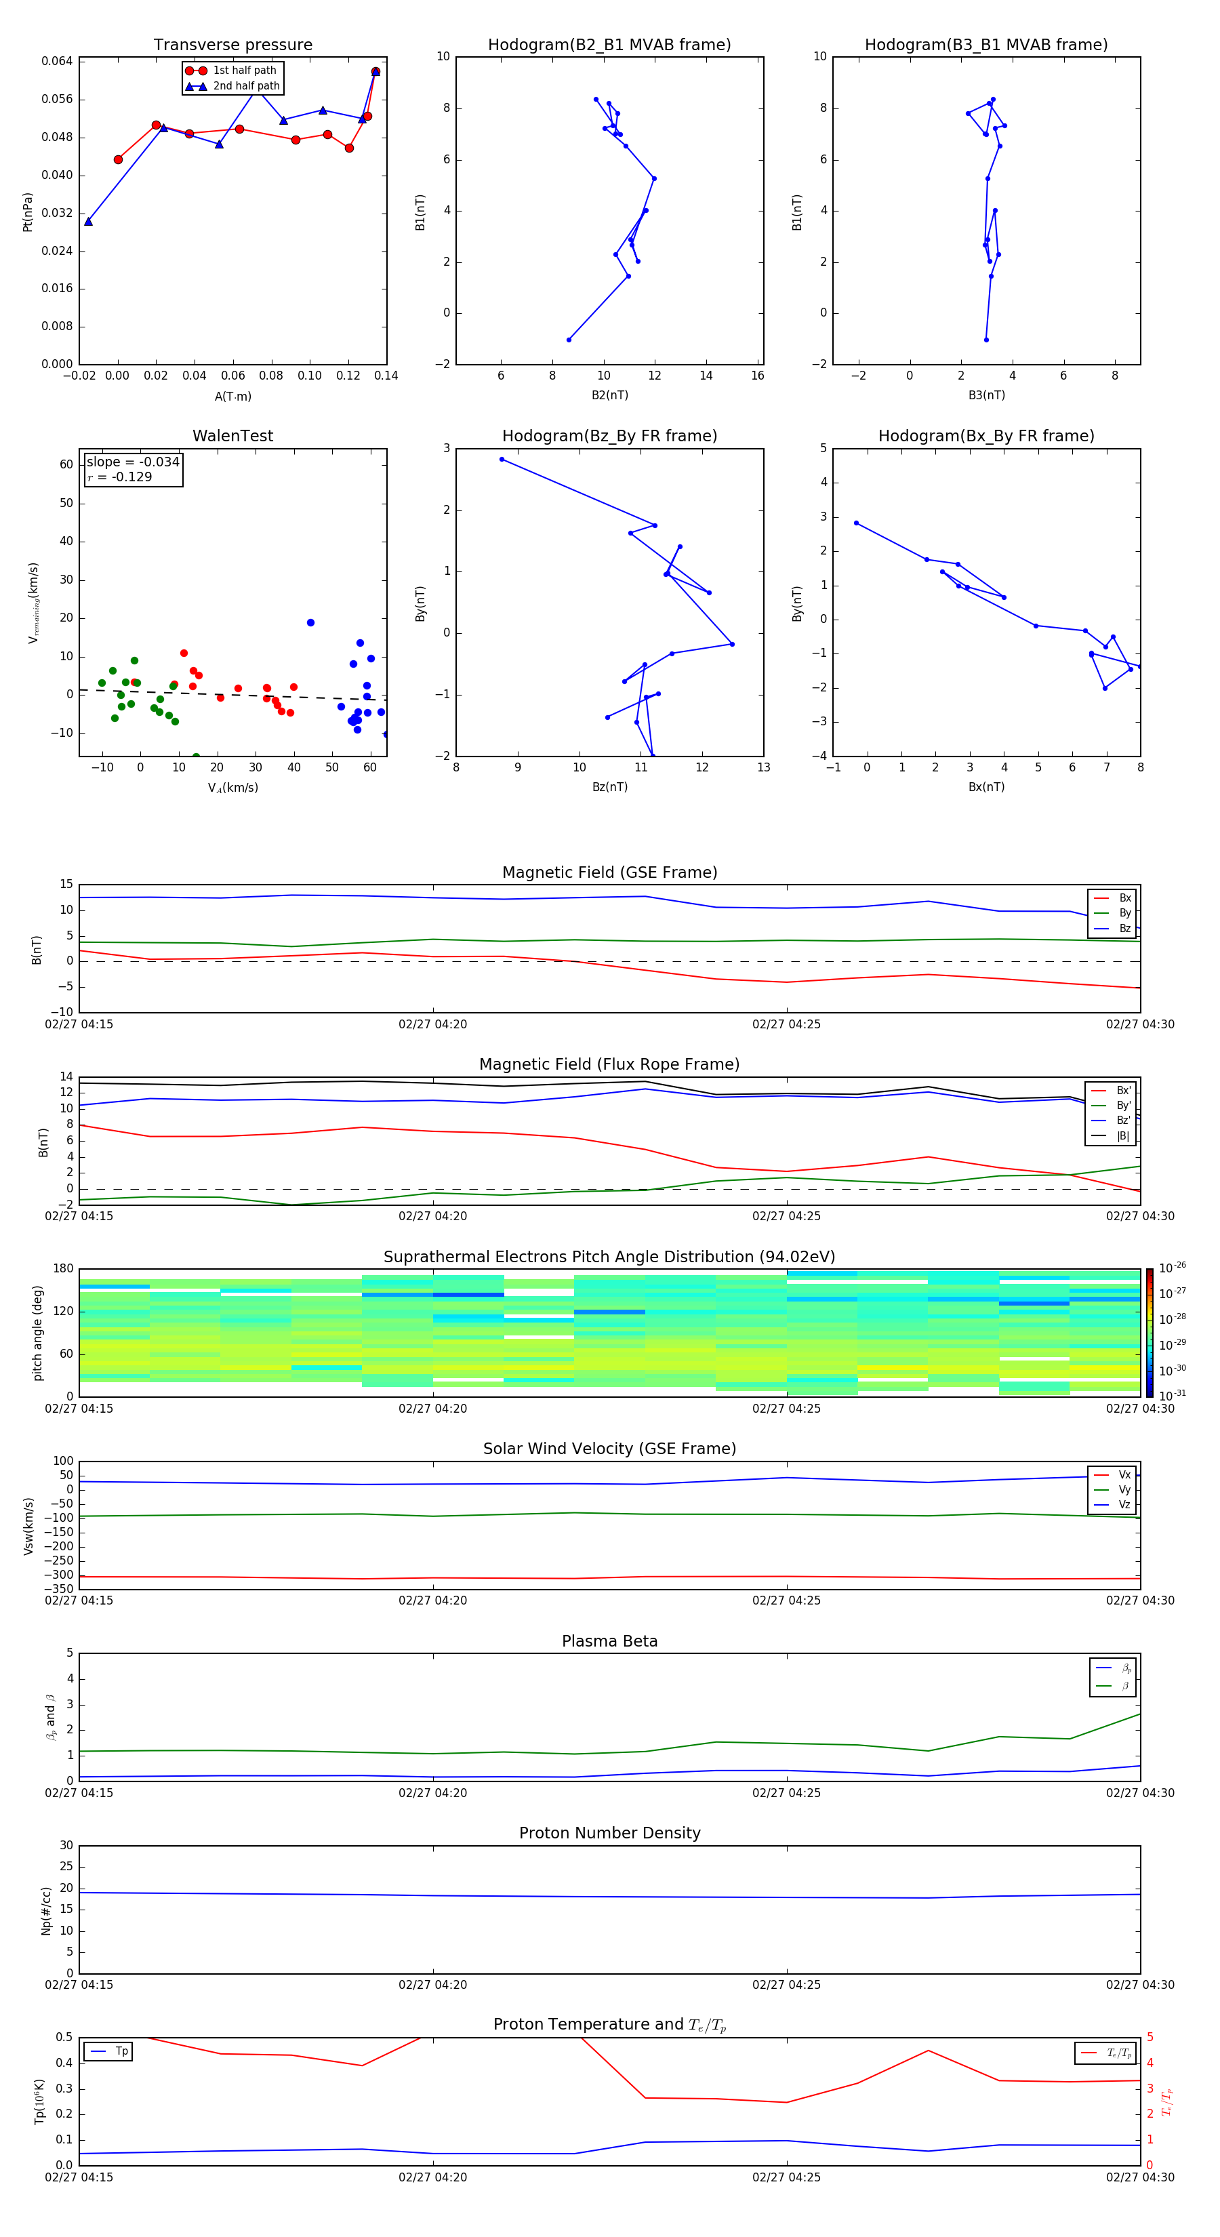
Task: Click the 'slope = -0.034' annotation
Action: [133, 462]
